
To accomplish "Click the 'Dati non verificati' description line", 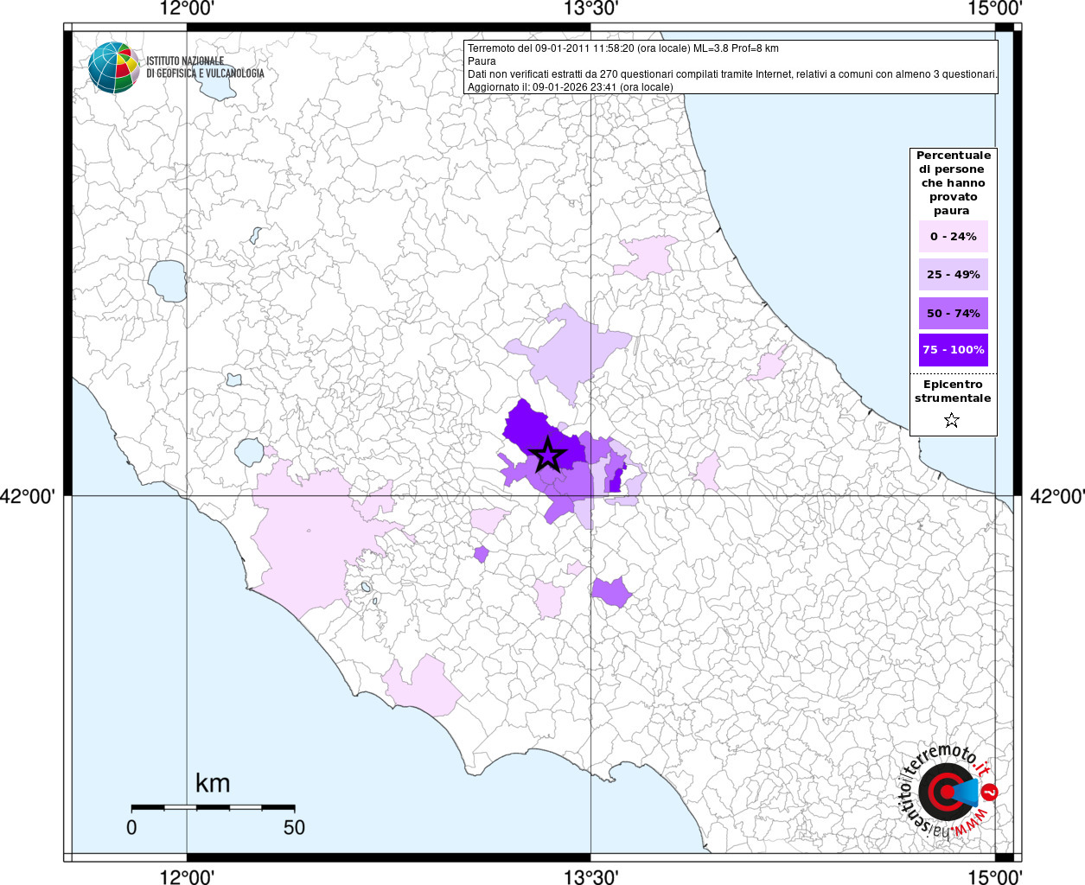I will click(732, 74).
